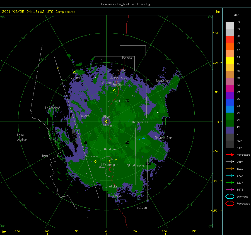The width and height of the screenshot is (251, 235).
Task: Pick the light gray 70-80 dBZ swatch
Action: (x=230, y=25)
